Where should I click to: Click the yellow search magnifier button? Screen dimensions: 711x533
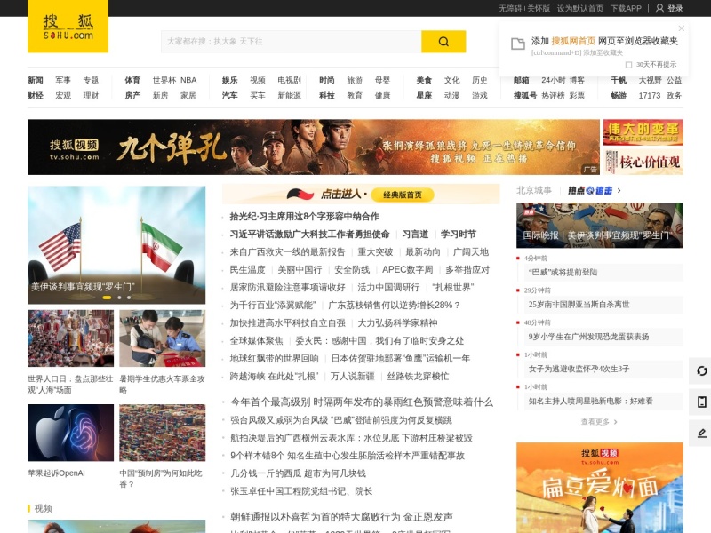(443, 42)
